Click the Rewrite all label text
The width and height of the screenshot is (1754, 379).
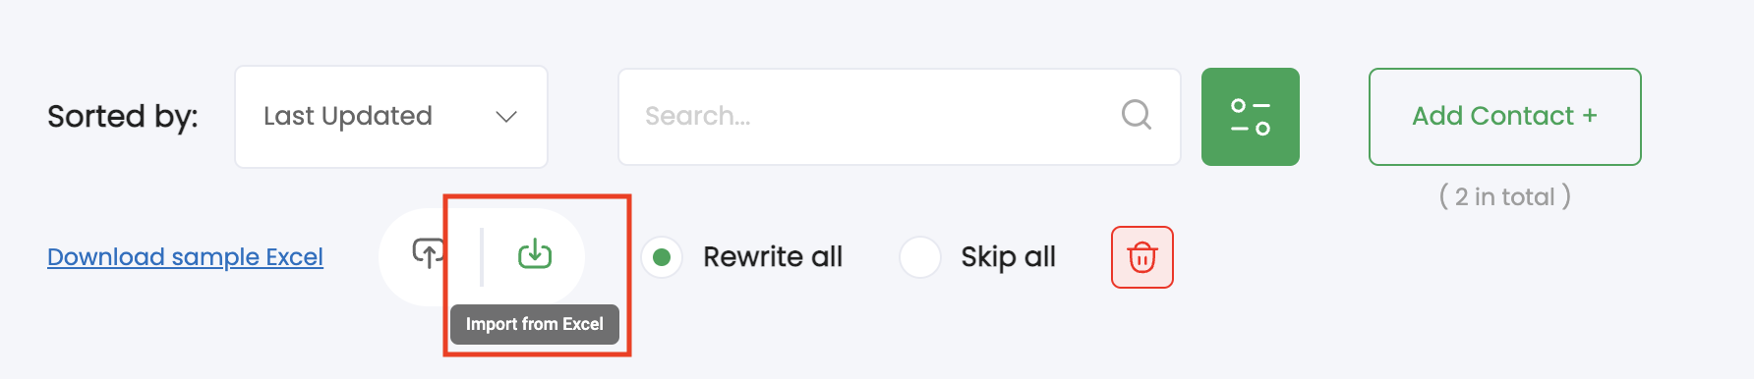click(x=773, y=257)
